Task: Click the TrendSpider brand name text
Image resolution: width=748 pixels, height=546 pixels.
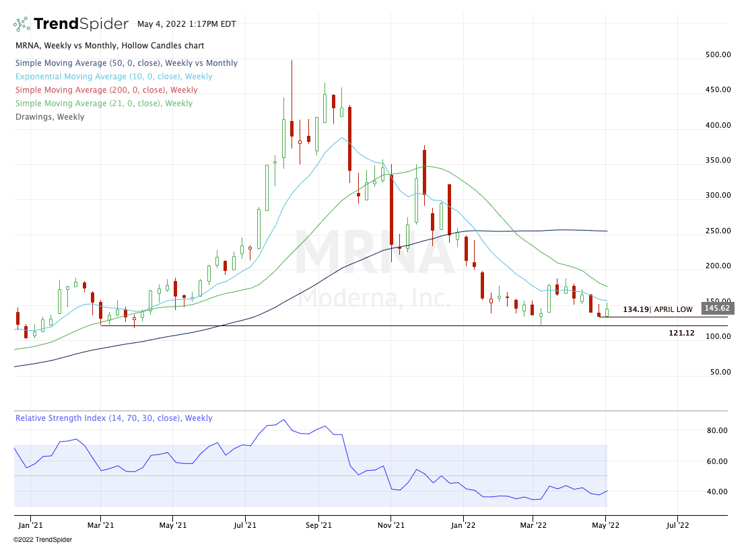Action: [x=81, y=24]
